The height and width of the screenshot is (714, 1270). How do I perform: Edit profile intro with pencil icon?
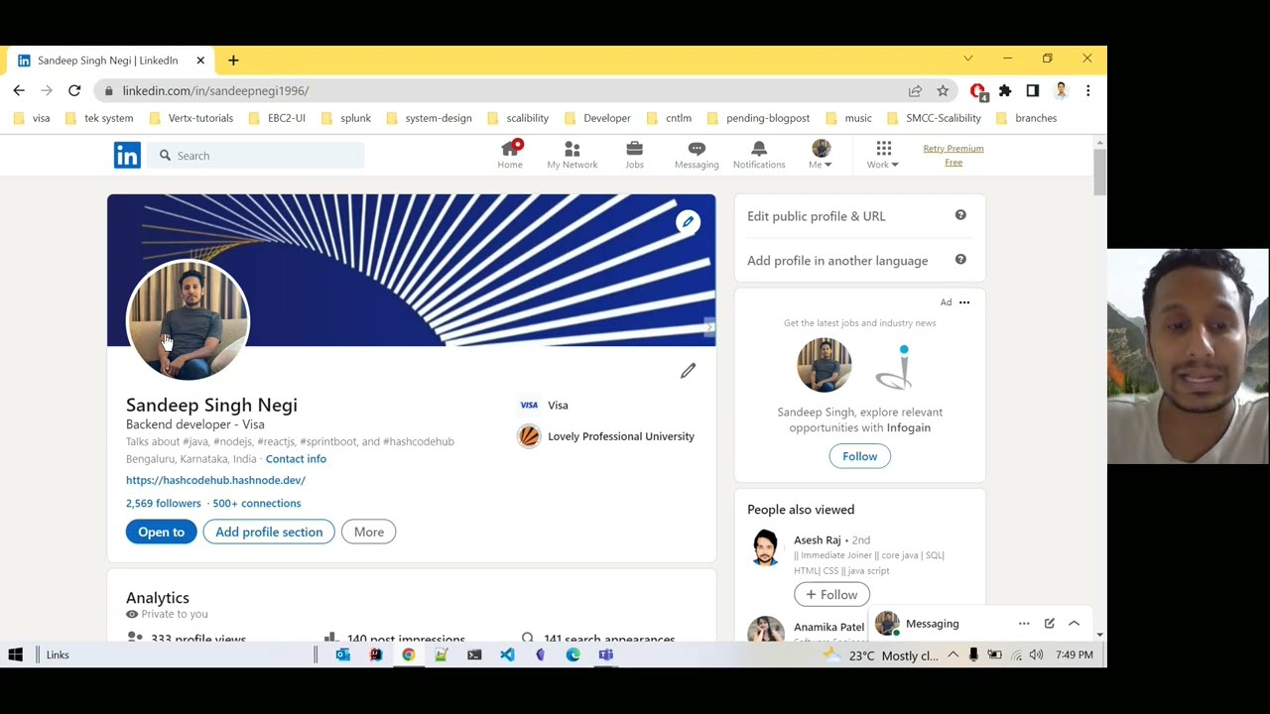688,371
